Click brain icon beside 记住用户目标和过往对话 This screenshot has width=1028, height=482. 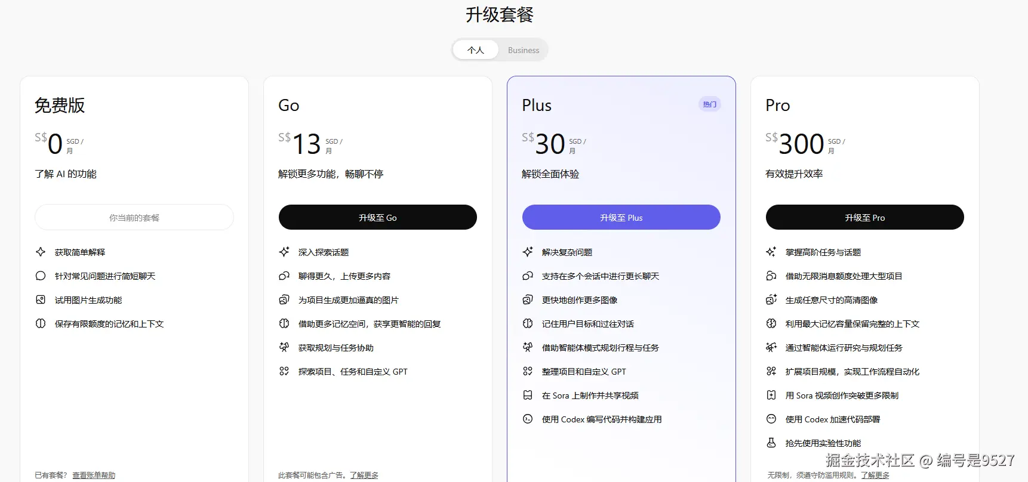pos(528,323)
